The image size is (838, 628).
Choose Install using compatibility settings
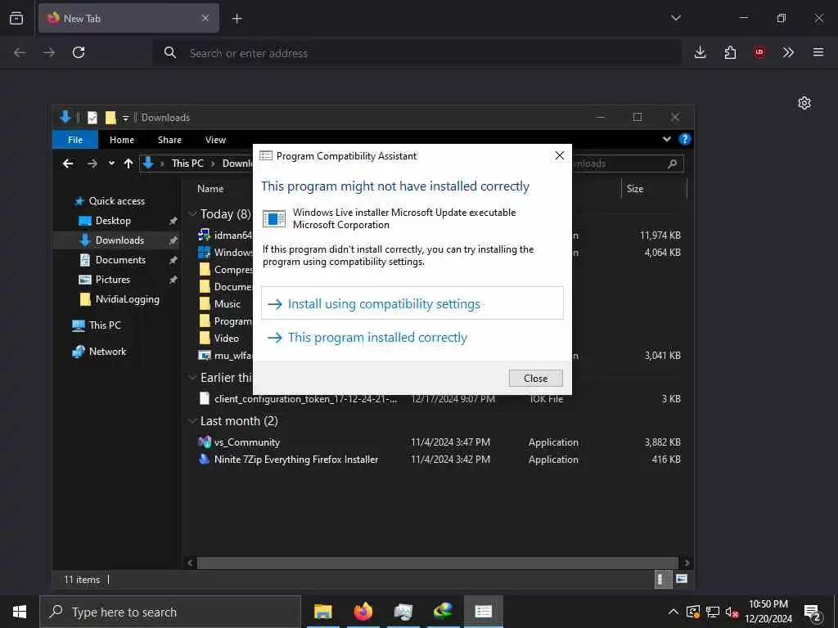(x=412, y=303)
